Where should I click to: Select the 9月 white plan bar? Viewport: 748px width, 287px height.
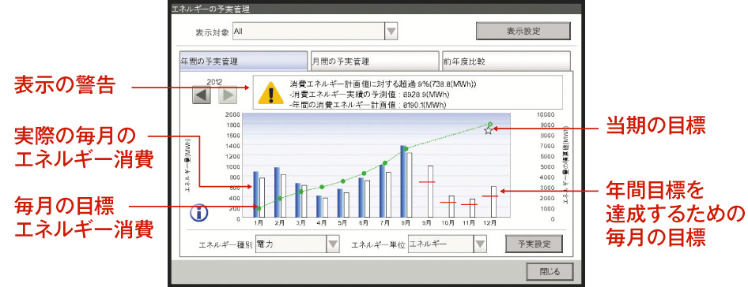coord(430,192)
